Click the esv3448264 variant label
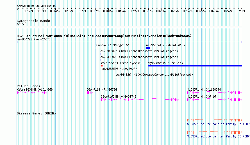The height and width of the screenshot is (145, 250). pyautogui.click(x=154, y=75)
